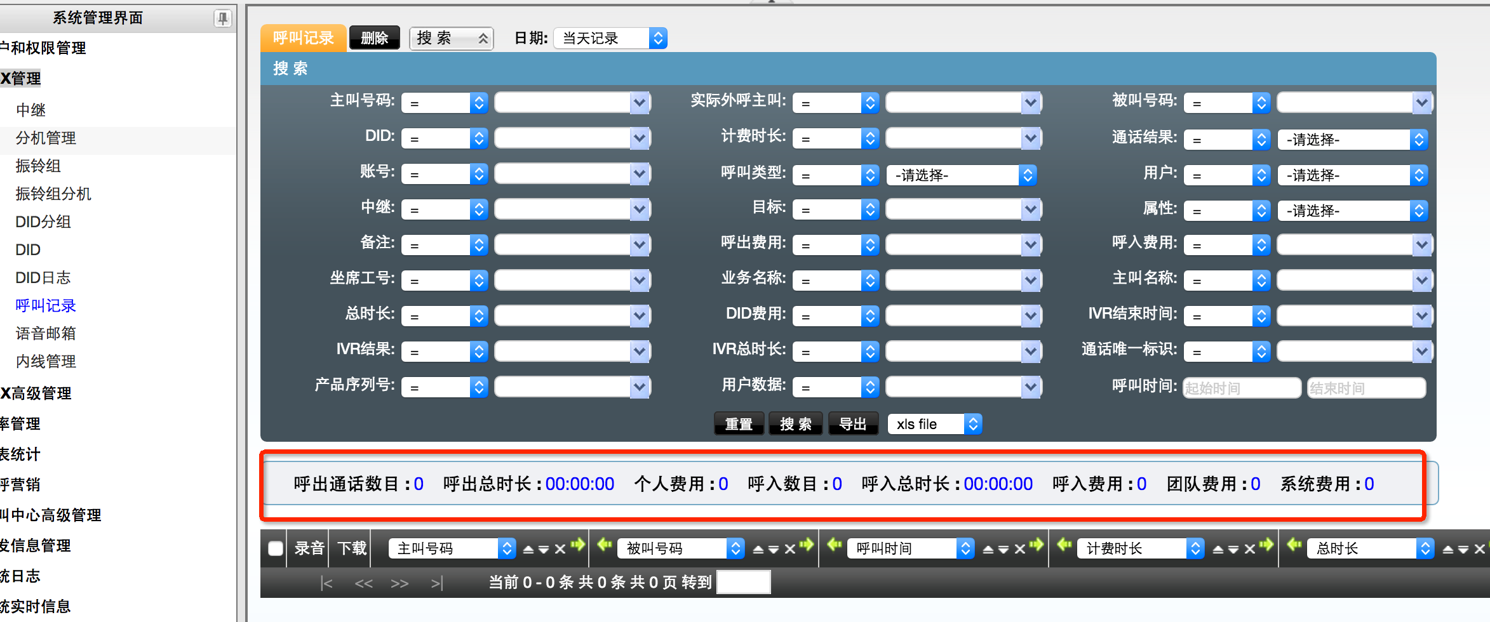This screenshot has width=1490, height=622.
Task: Select 语音邮箱 from the sidebar menu
Action: point(46,334)
